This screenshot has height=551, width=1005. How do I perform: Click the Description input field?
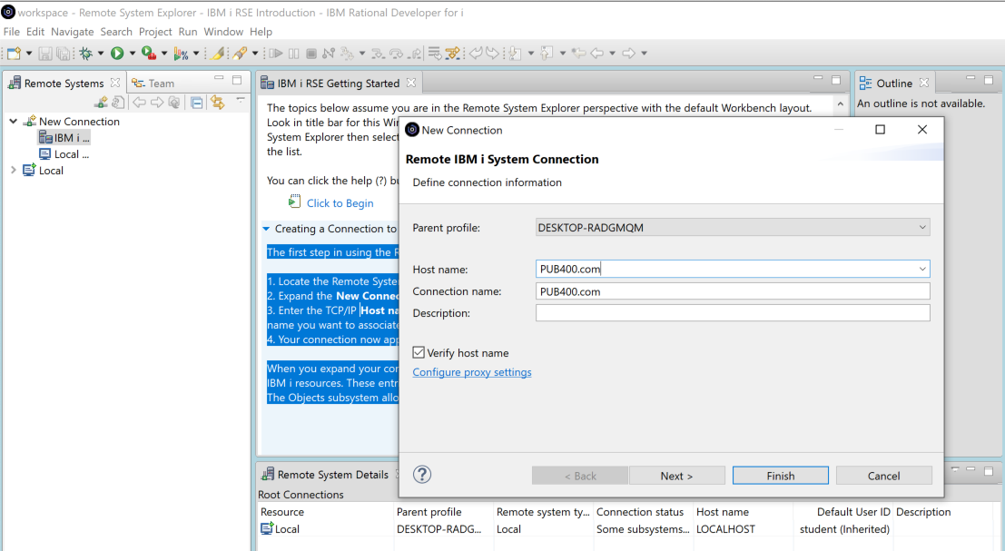click(733, 313)
